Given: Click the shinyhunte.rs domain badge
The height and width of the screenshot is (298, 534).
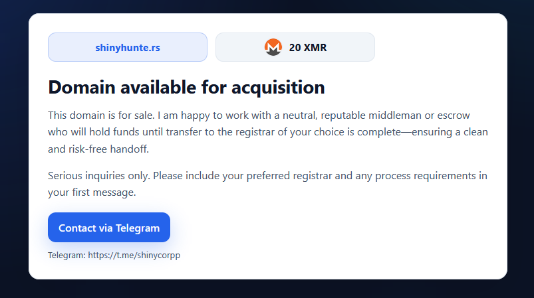Looking at the screenshot, I should coord(128,47).
